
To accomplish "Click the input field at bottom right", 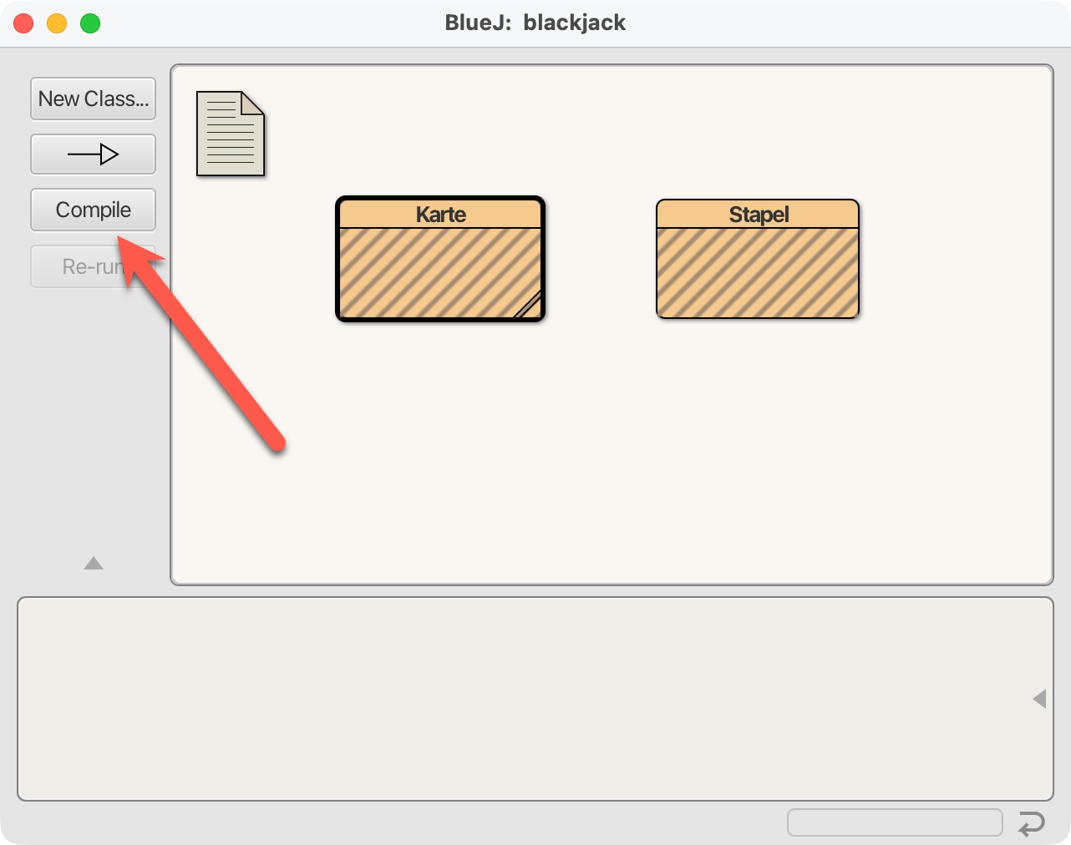I will click(894, 822).
